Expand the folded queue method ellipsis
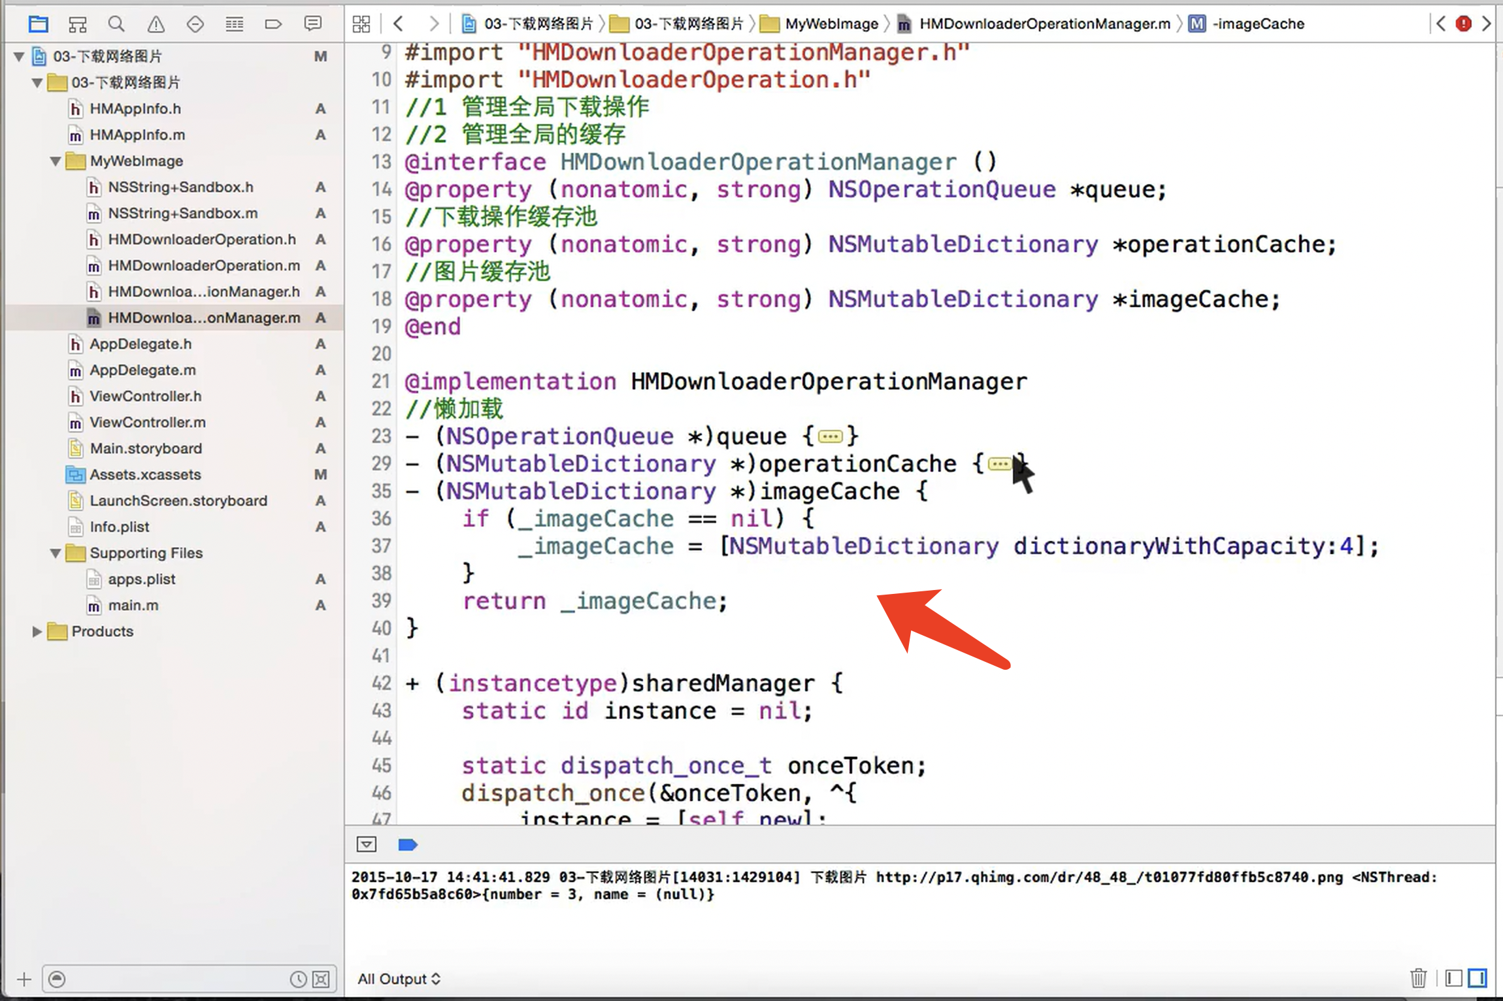1503x1001 pixels. [x=830, y=436]
